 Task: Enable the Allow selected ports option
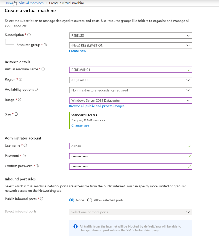pos(90,200)
